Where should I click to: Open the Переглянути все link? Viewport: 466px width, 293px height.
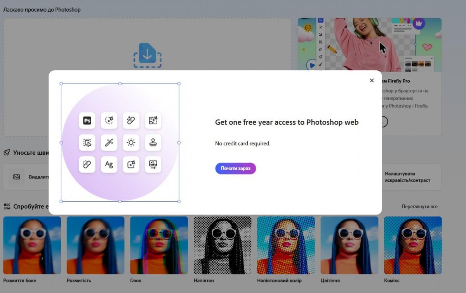(419, 206)
